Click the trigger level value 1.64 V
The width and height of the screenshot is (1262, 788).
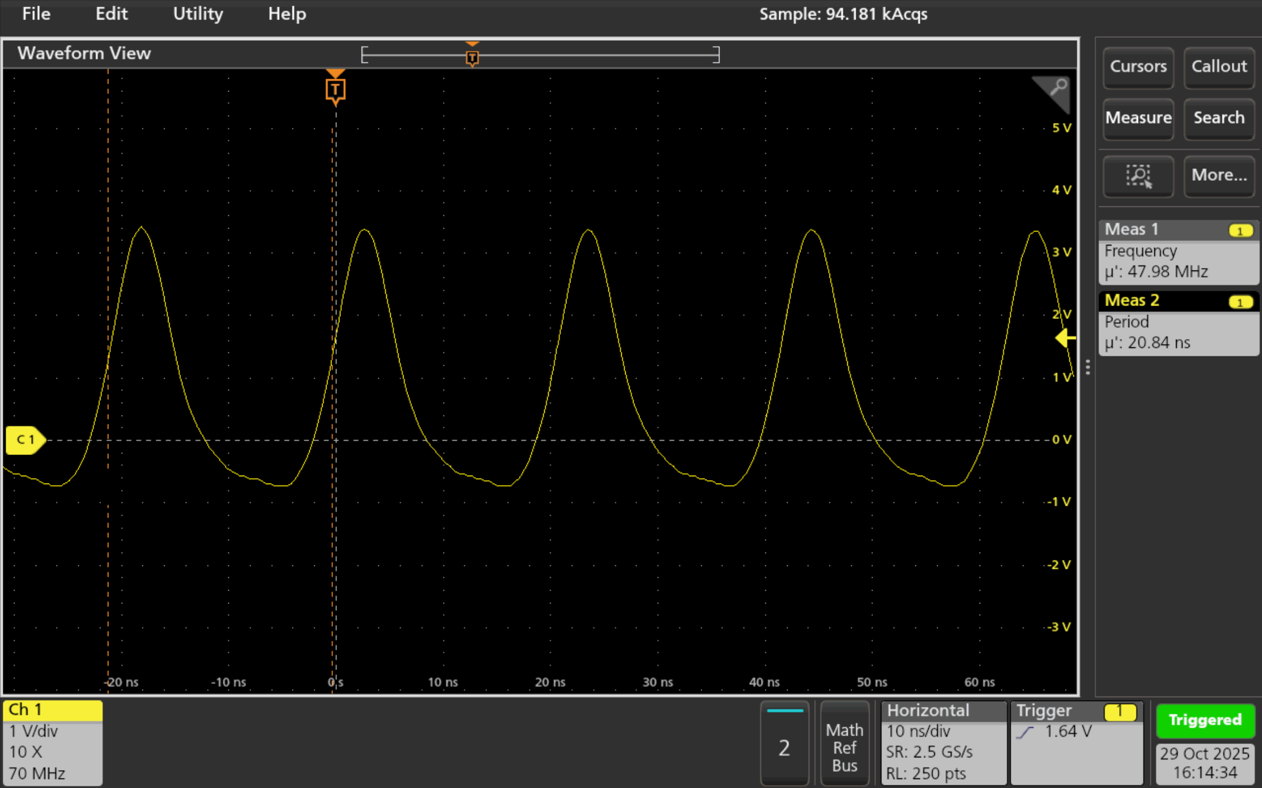tap(1067, 731)
